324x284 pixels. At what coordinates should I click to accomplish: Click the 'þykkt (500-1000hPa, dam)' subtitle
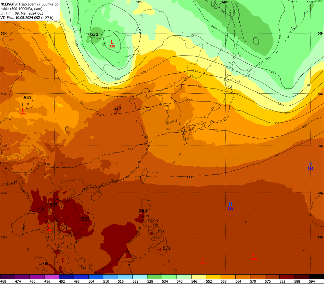pyautogui.click(x=21, y=9)
